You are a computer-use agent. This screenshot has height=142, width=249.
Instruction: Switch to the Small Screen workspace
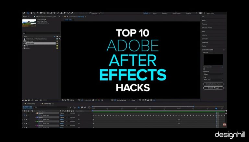[x=176, y=13]
